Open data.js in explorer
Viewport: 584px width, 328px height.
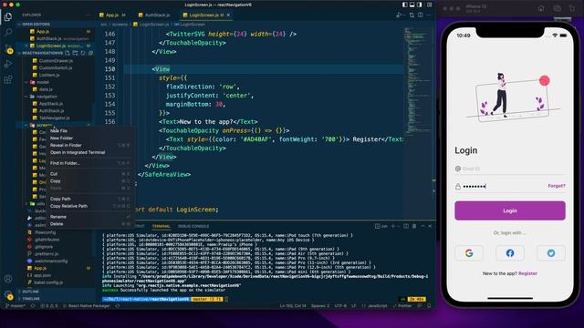coord(46,89)
